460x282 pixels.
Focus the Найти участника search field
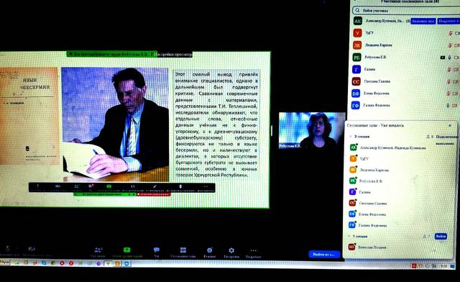[x=406, y=11]
